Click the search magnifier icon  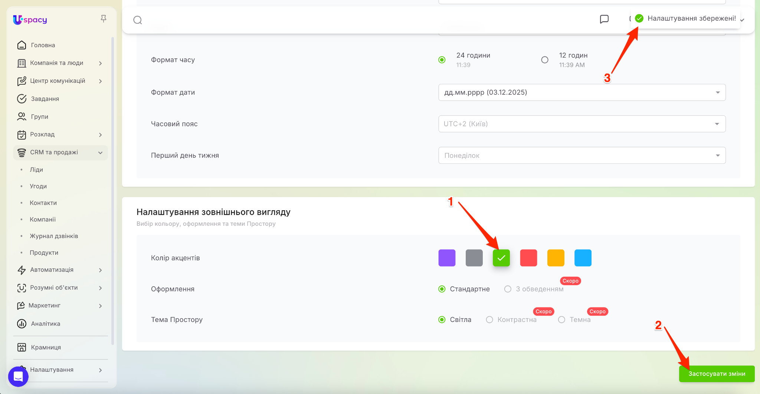[138, 20]
